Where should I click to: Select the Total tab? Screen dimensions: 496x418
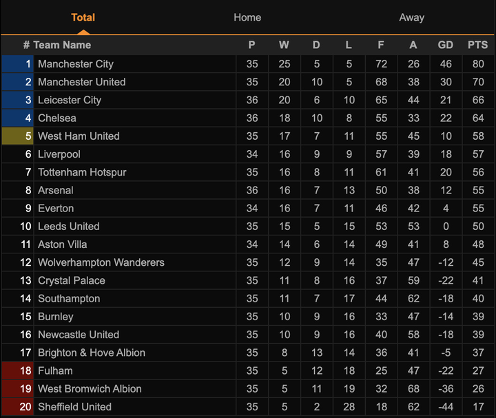coord(83,17)
